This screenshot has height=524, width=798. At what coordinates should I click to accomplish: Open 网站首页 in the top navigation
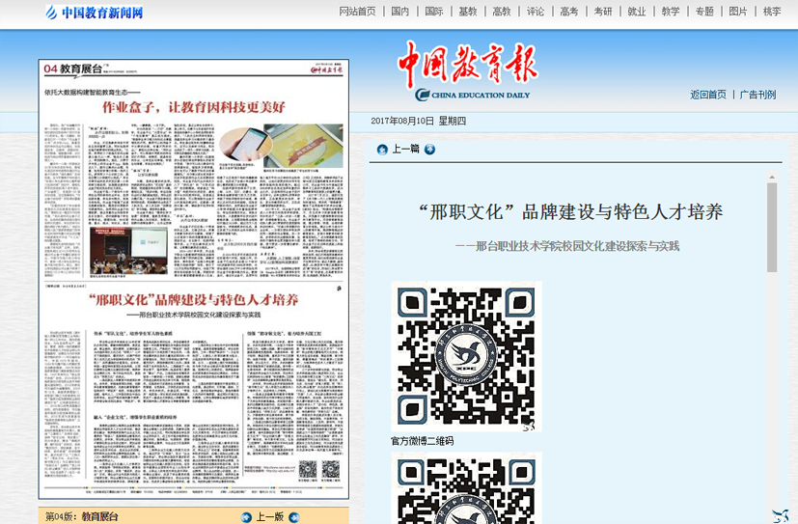[357, 12]
